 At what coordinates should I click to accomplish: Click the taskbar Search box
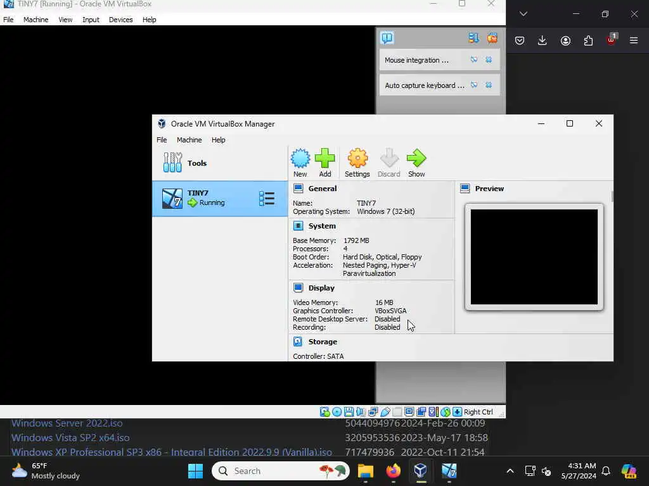281,471
